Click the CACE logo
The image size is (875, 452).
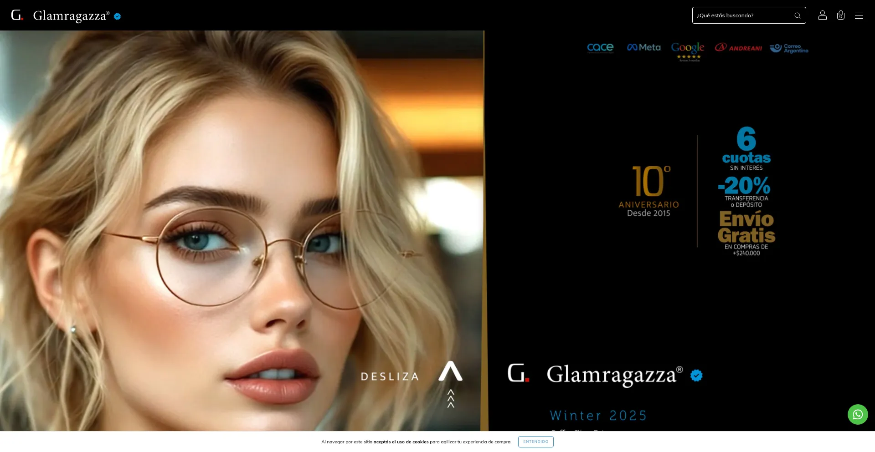click(600, 48)
